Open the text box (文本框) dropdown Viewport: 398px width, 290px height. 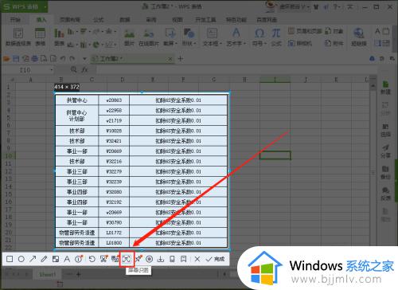point(212,37)
